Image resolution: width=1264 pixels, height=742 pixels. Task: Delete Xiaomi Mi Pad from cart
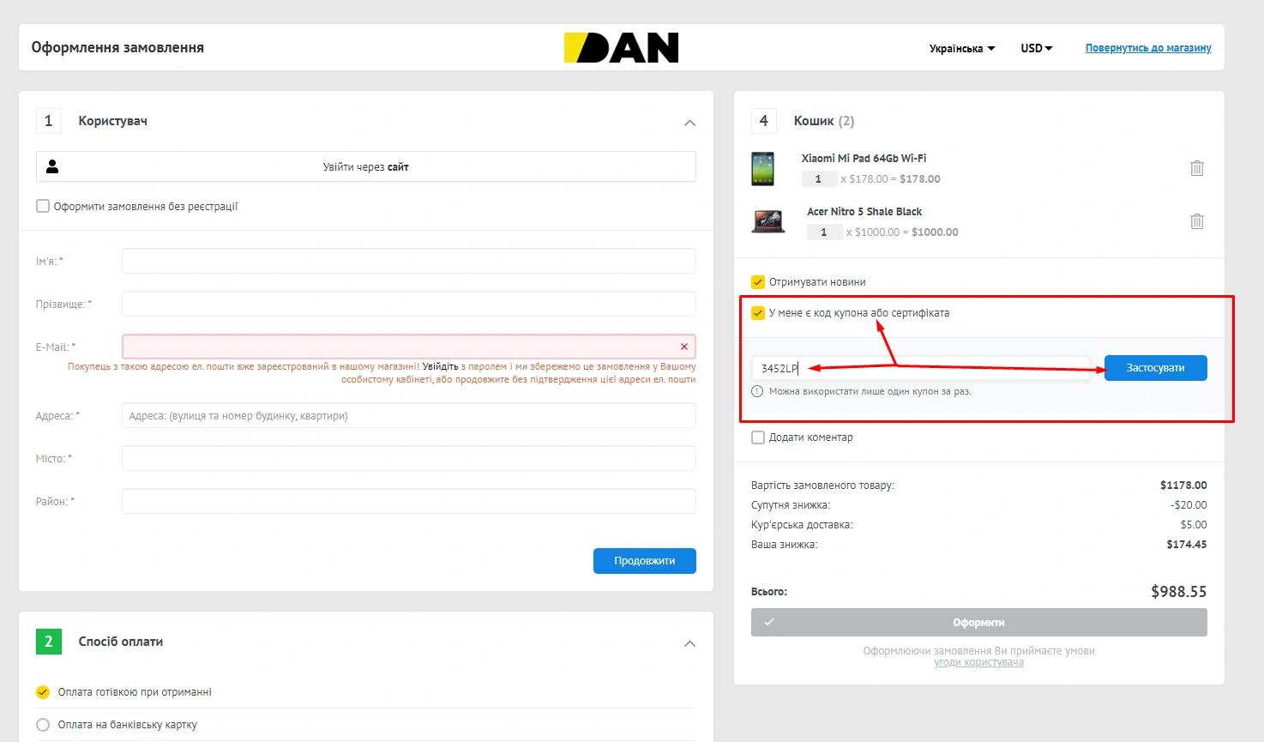coord(1196,168)
